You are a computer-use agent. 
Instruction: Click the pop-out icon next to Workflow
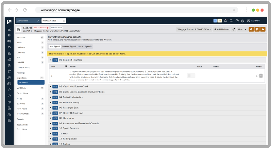pyautogui.click(x=42, y=37)
